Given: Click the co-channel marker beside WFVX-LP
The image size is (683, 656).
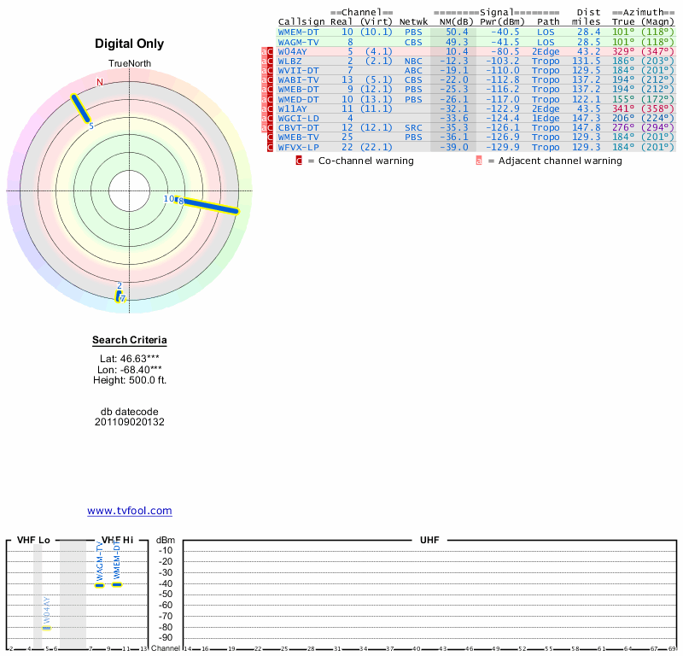Looking at the screenshot, I should coord(270,148).
